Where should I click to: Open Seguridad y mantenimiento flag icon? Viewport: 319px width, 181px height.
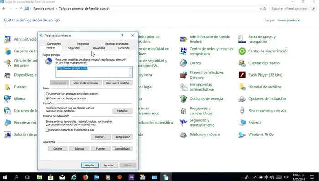[183, 123]
